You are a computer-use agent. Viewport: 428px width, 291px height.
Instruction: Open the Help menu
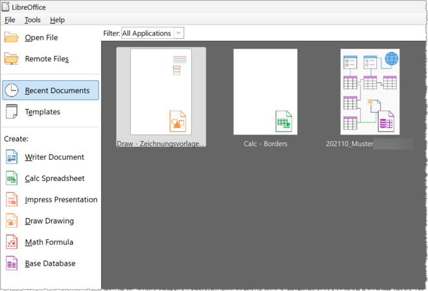(x=57, y=20)
